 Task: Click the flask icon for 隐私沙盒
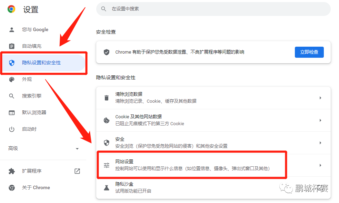pos(106,188)
